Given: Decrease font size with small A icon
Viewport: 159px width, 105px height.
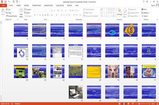Looking at the screenshot, I should [54, 11].
